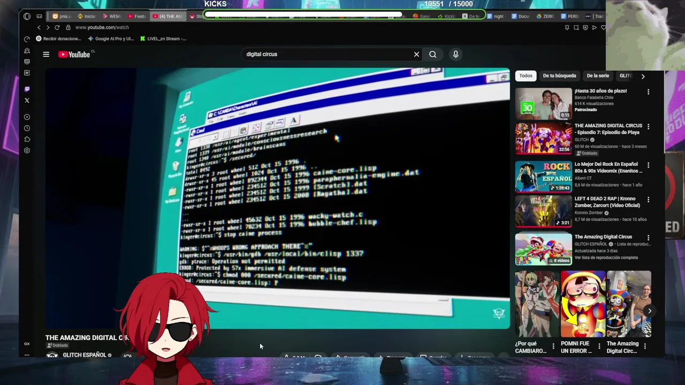Open Twitch from the browser sidebar

(27, 89)
